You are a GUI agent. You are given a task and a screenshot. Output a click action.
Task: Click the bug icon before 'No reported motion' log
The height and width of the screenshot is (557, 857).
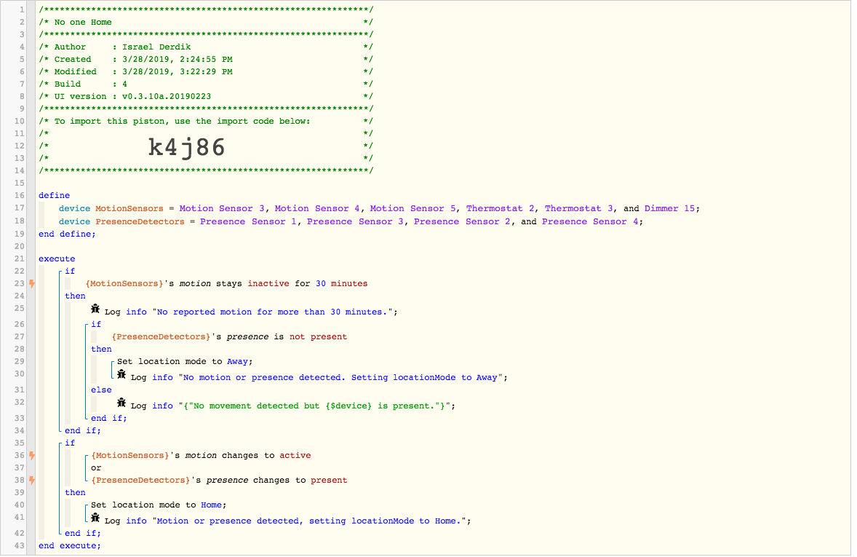[95, 309]
